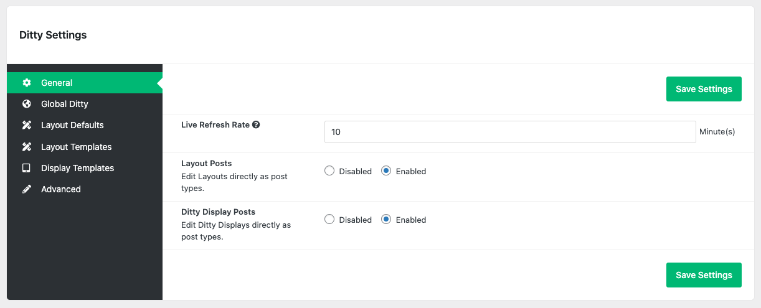
Task: Open Display Templates tab
Action: coord(78,168)
